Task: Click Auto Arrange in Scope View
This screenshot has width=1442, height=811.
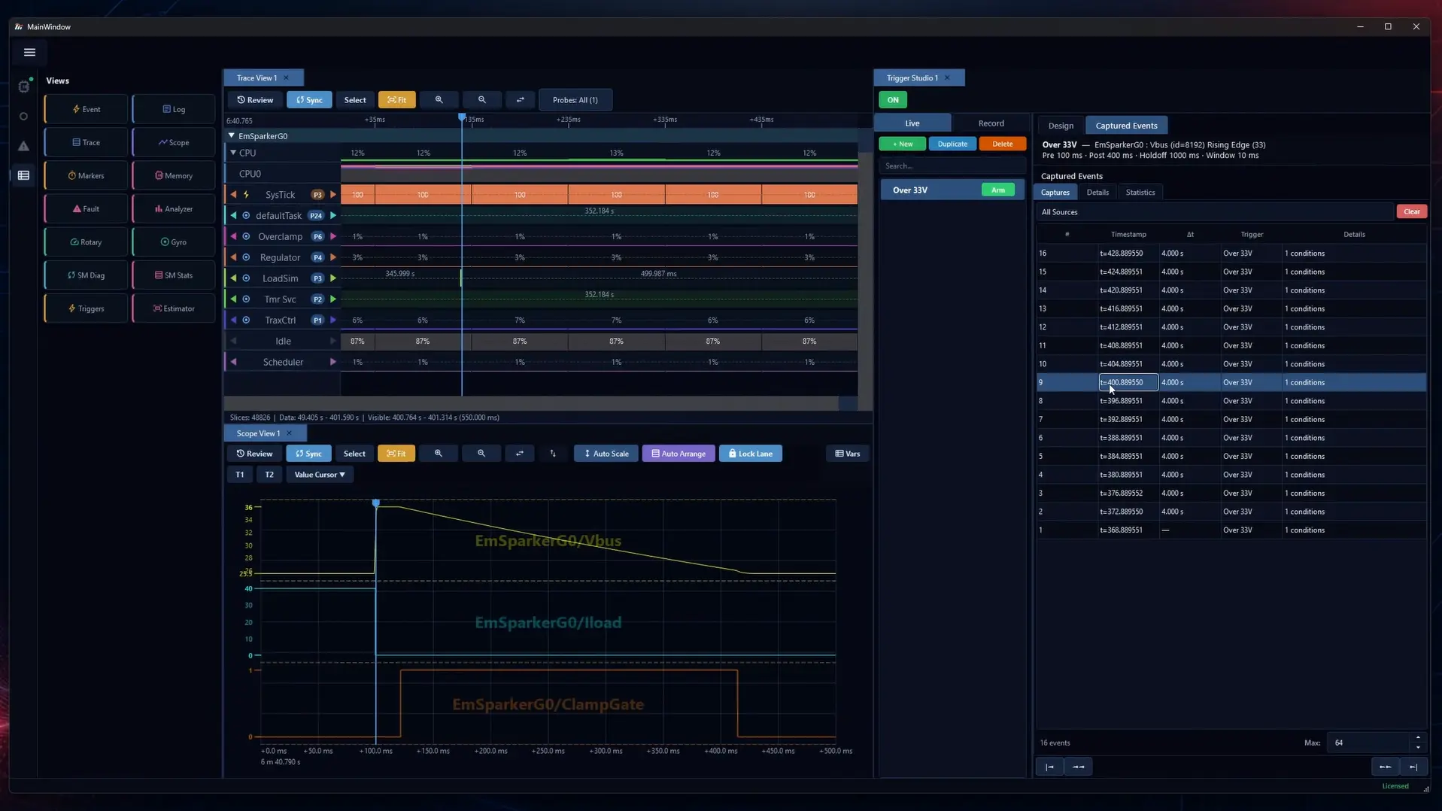Action: pyautogui.click(x=678, y=454)
